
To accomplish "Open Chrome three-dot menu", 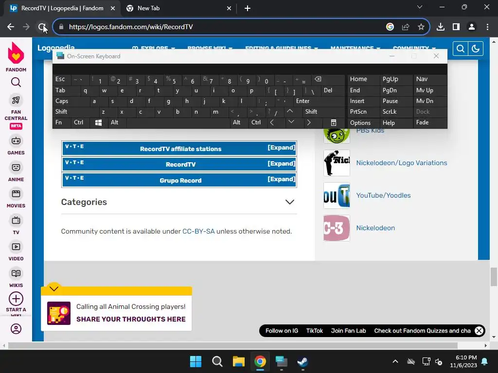I will (487, 27).
